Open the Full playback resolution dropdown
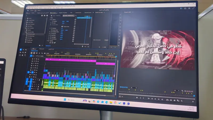The width and height of the screenshot is (213, 120). pos(176,90)
